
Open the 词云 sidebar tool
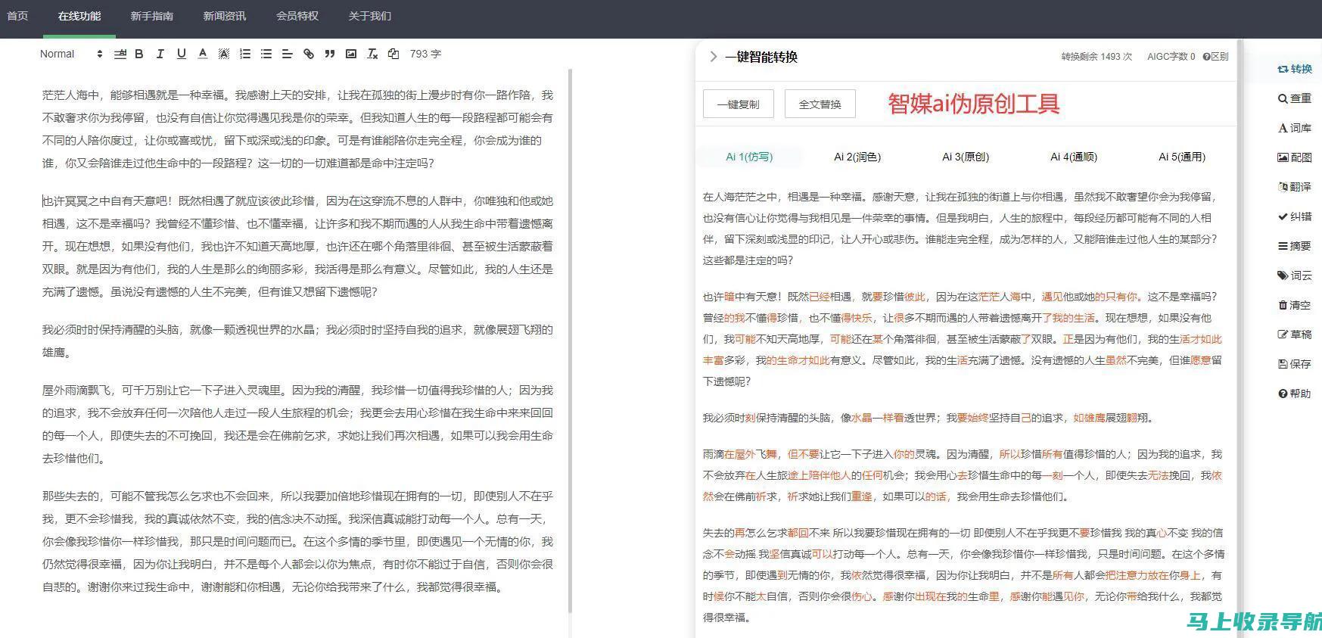1295,275
